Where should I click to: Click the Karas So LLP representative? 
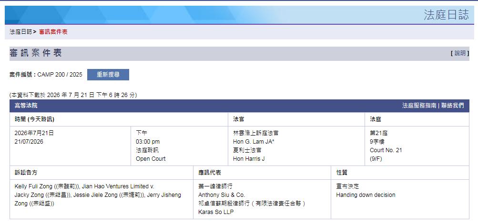click(216, 212)
